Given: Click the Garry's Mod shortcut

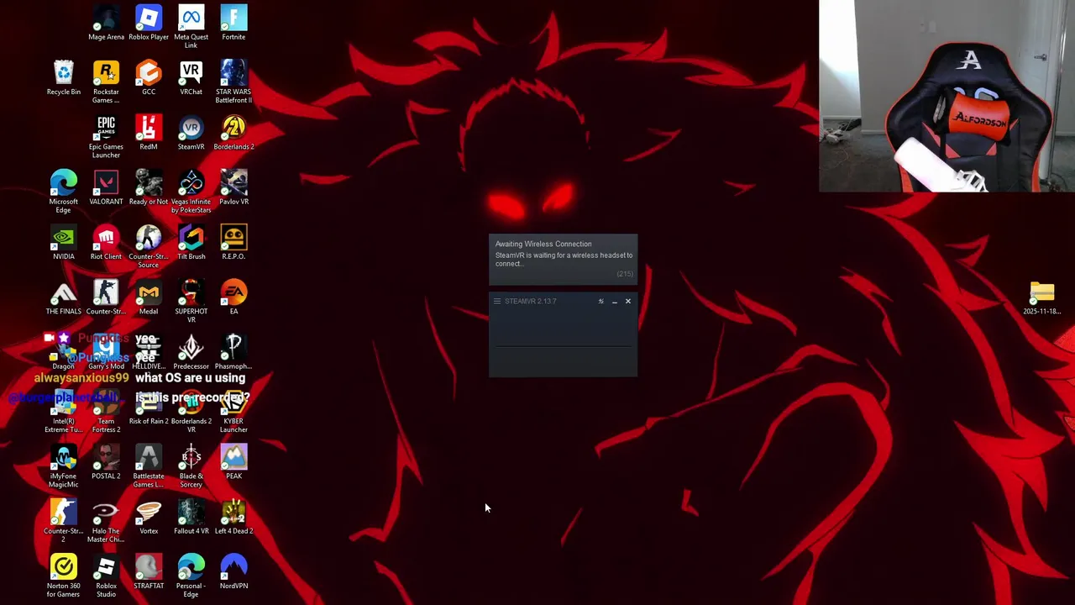Looking at the screenshot, I should click(x=106, y=353).
